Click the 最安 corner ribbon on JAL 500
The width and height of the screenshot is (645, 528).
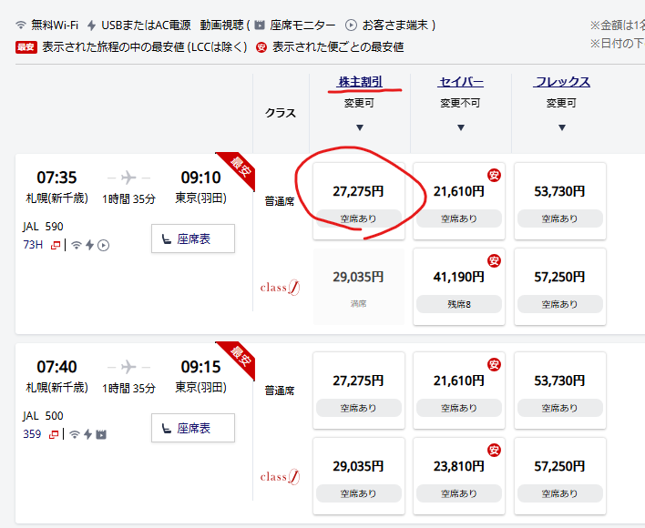coord(240,357)
